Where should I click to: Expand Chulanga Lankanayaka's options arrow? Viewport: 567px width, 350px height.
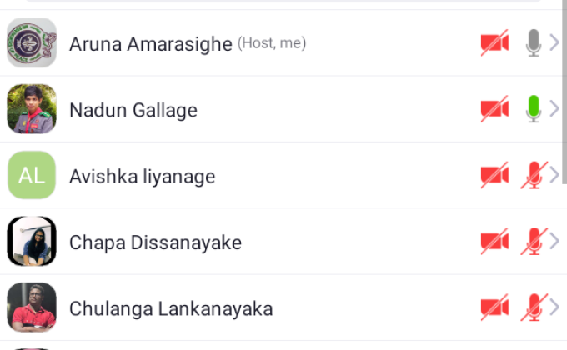click(554, 308)
